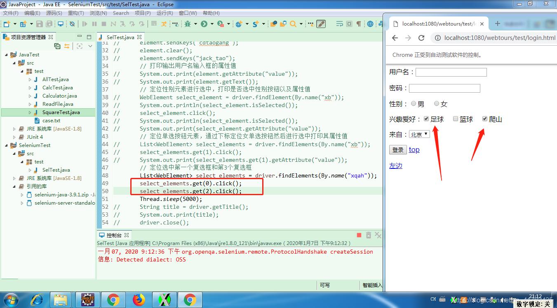Screen dimensions: 557x308
Task: Open the Search menu
Action: point(121,13)
